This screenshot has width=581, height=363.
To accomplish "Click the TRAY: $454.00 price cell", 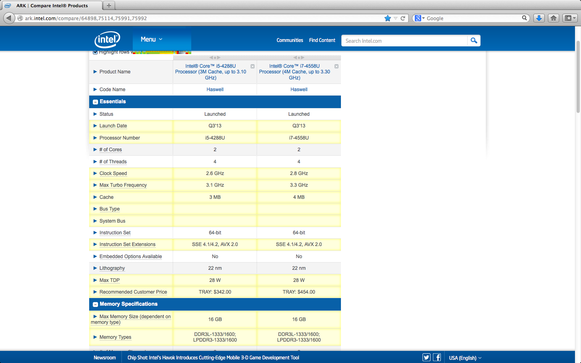I will point(299,292).
